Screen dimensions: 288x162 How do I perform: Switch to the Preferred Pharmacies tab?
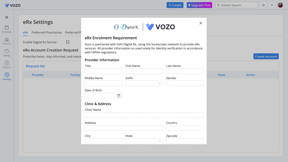point(47,33)
